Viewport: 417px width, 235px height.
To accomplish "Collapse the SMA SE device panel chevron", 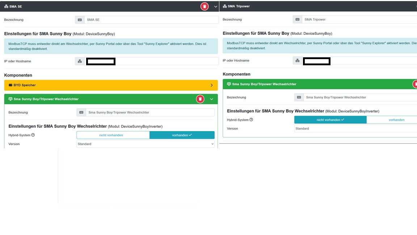I will click(216, 7).
